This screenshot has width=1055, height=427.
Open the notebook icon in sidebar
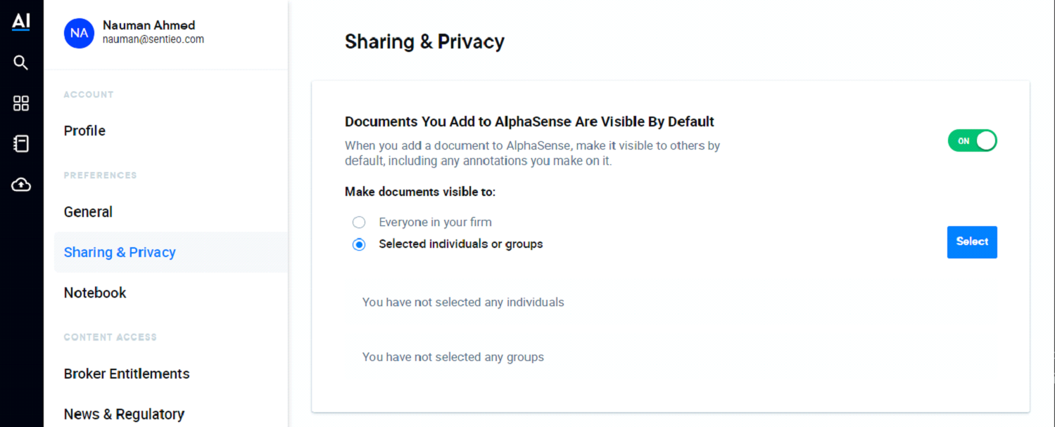(x=21, y=144)
